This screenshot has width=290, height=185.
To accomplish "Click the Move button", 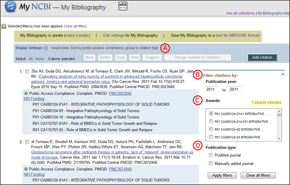I will tap(90, 57).
